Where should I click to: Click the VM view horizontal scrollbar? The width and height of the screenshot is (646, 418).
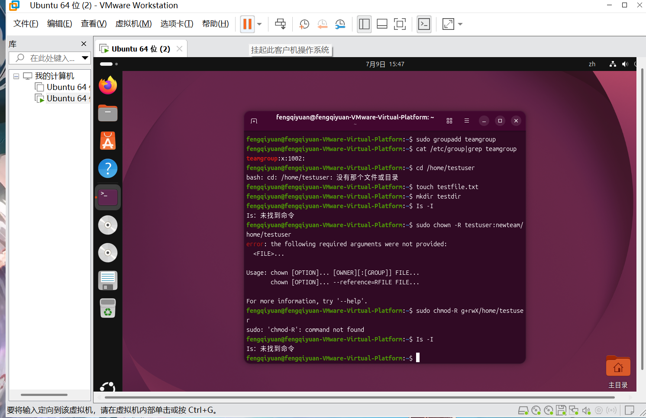click(359, 397)
